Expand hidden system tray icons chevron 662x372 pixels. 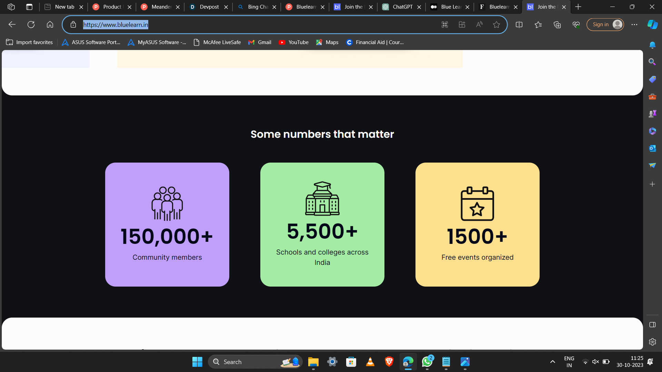coord(552,362)
